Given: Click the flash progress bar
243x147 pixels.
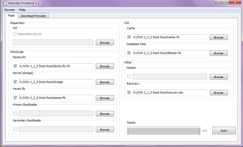Looking at the screenshot, I should pos(164,131).
